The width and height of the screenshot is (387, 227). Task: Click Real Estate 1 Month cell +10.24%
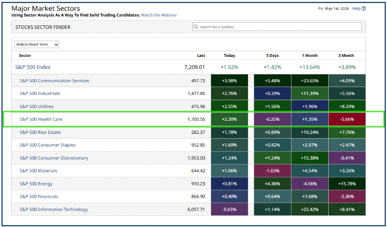310,132
